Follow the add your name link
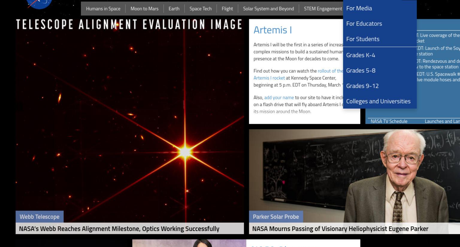Screen dimensions: 460x247 point(279,97)
